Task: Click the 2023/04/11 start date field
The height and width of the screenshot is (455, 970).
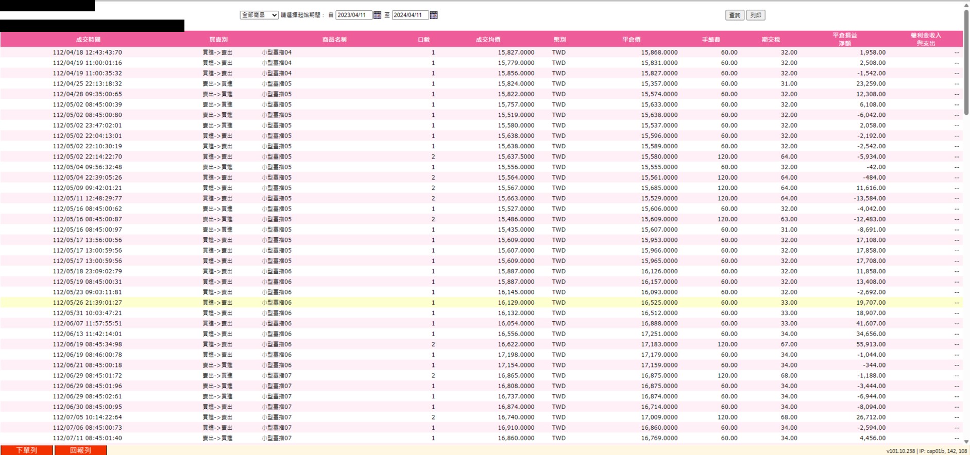Action: pyautogui.click(x=353, y=15)
